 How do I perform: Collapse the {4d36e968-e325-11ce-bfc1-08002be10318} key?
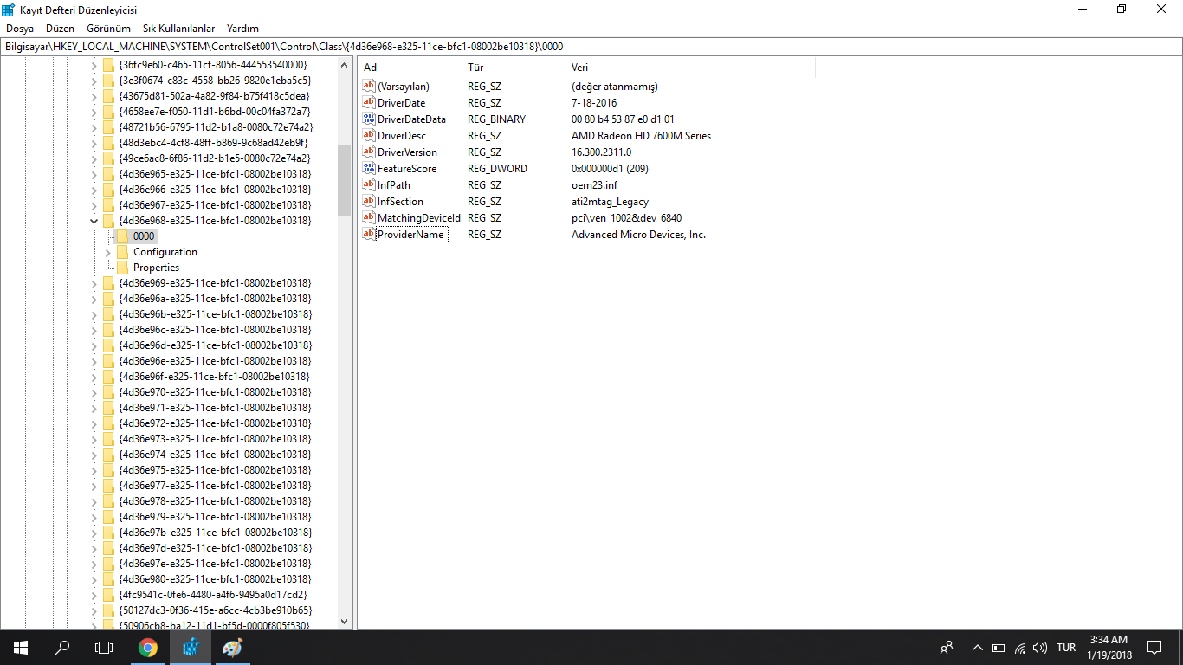click(x=94, y=221)
